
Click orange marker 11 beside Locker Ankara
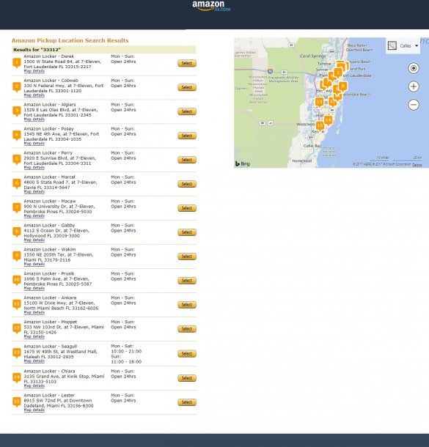(x=17, y=304)
